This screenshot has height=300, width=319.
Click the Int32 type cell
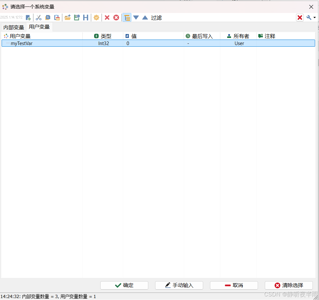104,43
